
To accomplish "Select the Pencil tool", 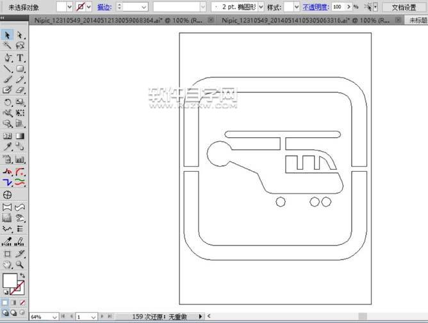I will (20, 79).
